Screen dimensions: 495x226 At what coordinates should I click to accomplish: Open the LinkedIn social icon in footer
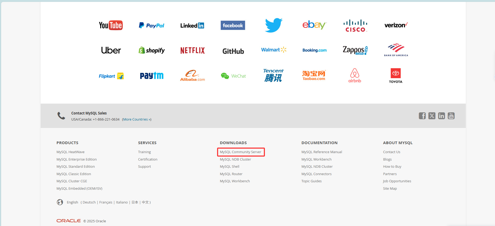(441, 116)
